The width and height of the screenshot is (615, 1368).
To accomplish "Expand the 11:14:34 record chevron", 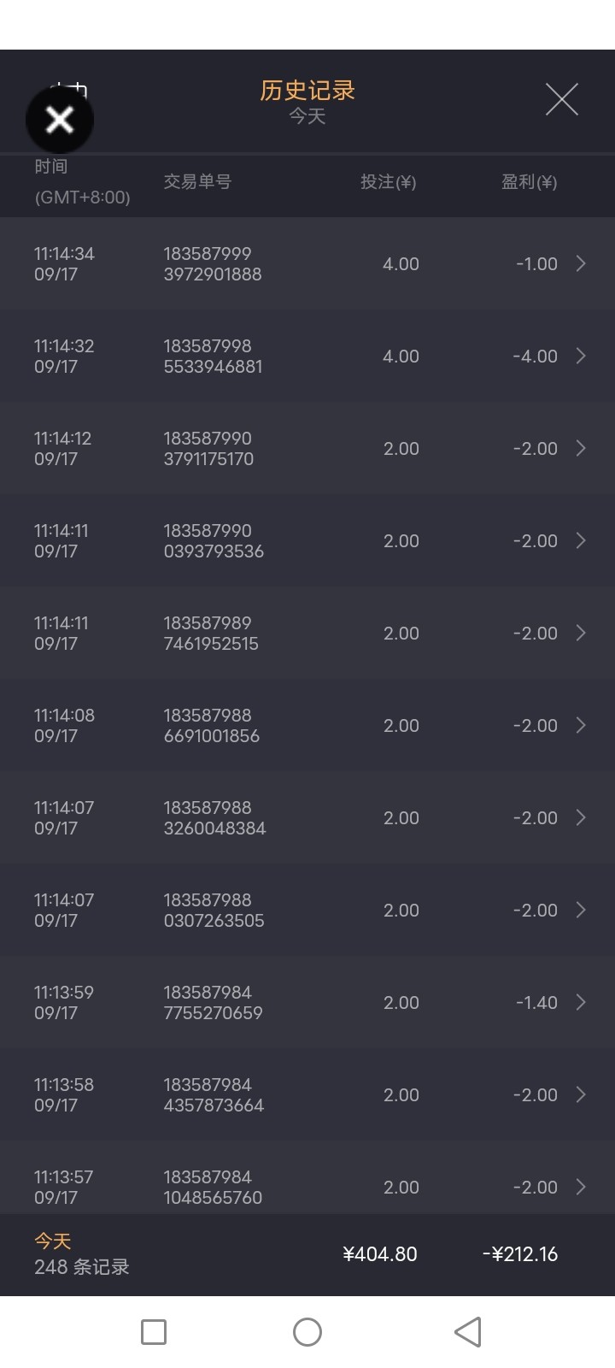I will click(x=581, y=263).
